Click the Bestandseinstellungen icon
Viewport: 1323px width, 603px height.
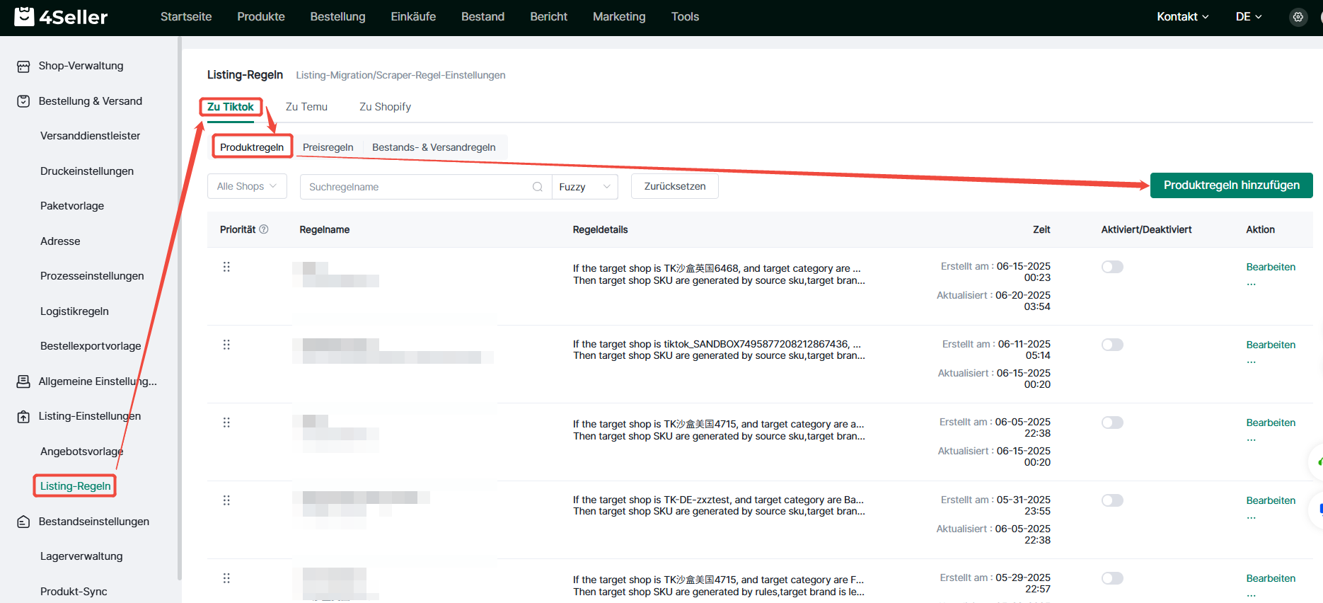point(23,522)
